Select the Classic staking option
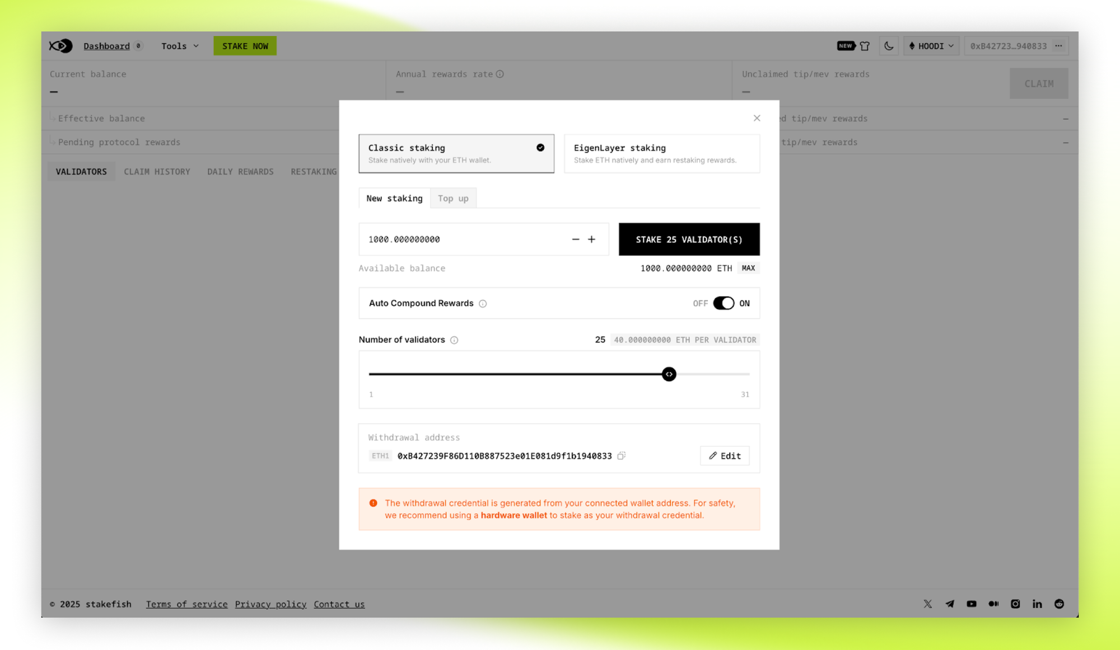1120x650 pixels. coord(456,153)
